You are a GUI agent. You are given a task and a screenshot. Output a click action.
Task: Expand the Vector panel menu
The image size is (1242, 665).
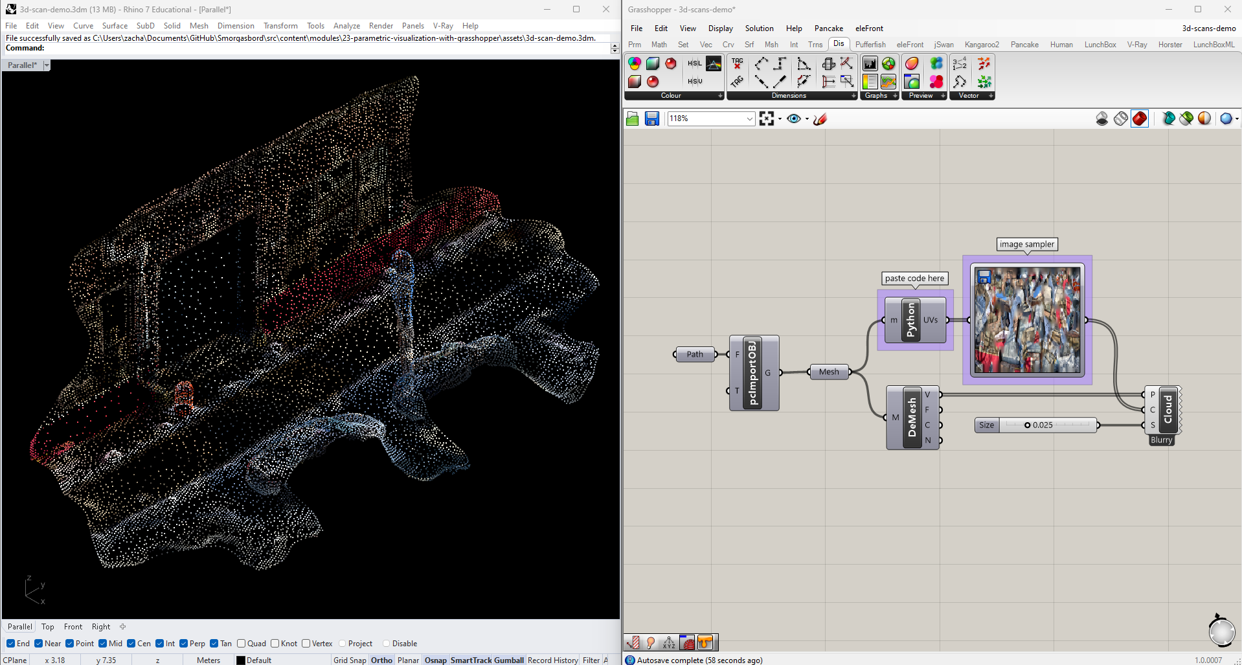coord(991,95)
